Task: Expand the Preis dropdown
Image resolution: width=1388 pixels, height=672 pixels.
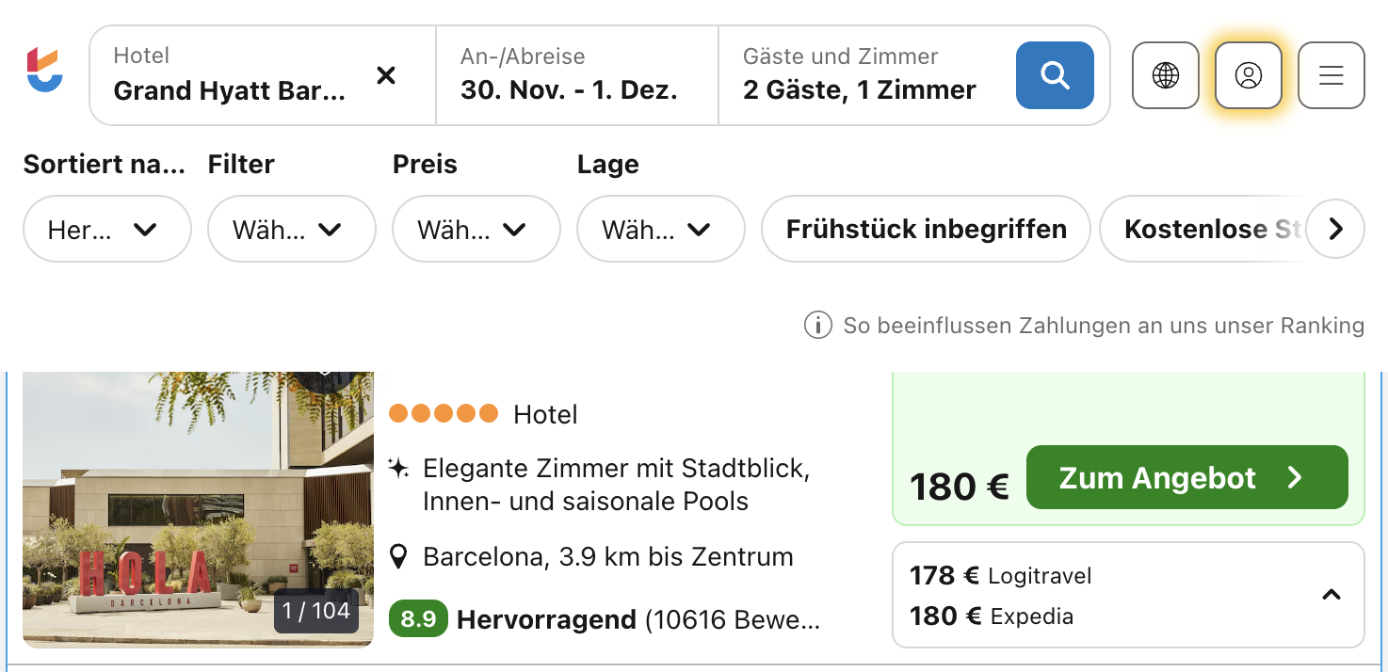Action: pos(476,229)
